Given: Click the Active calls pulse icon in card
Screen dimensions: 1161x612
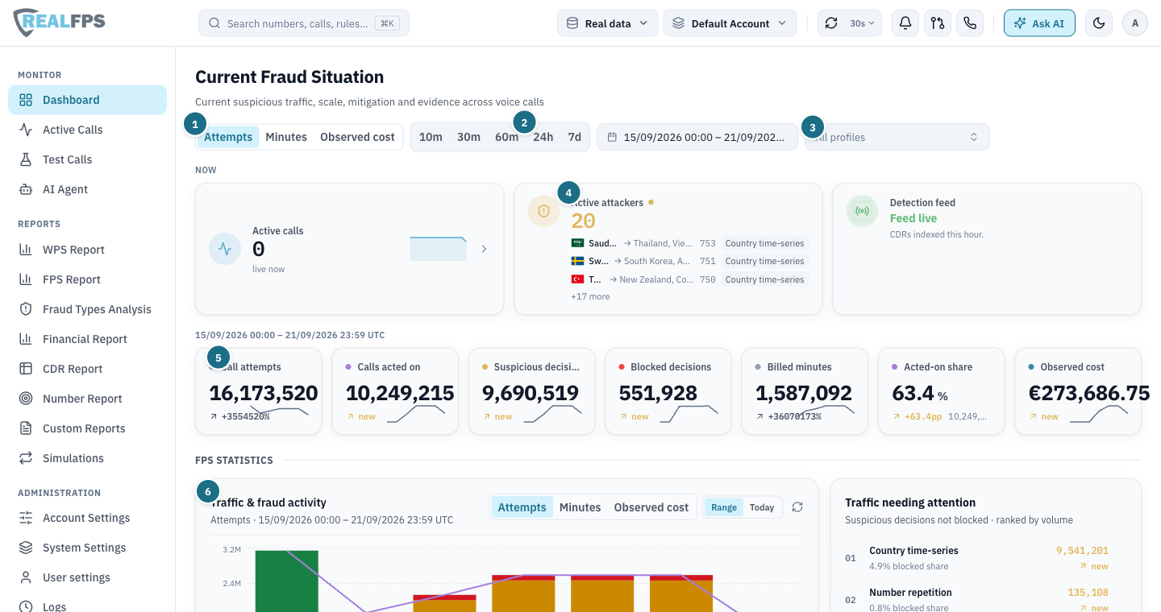Looking at the screenshot, I should coord(225,249).
